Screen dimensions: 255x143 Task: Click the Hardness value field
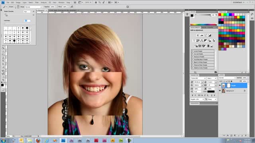coord(27,21)
